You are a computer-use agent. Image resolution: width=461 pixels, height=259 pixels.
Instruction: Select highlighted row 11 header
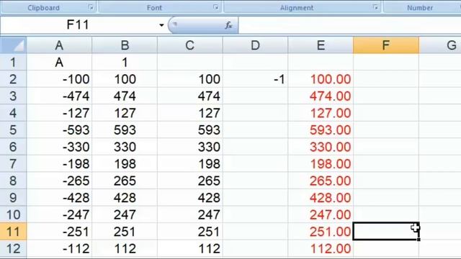13,232
